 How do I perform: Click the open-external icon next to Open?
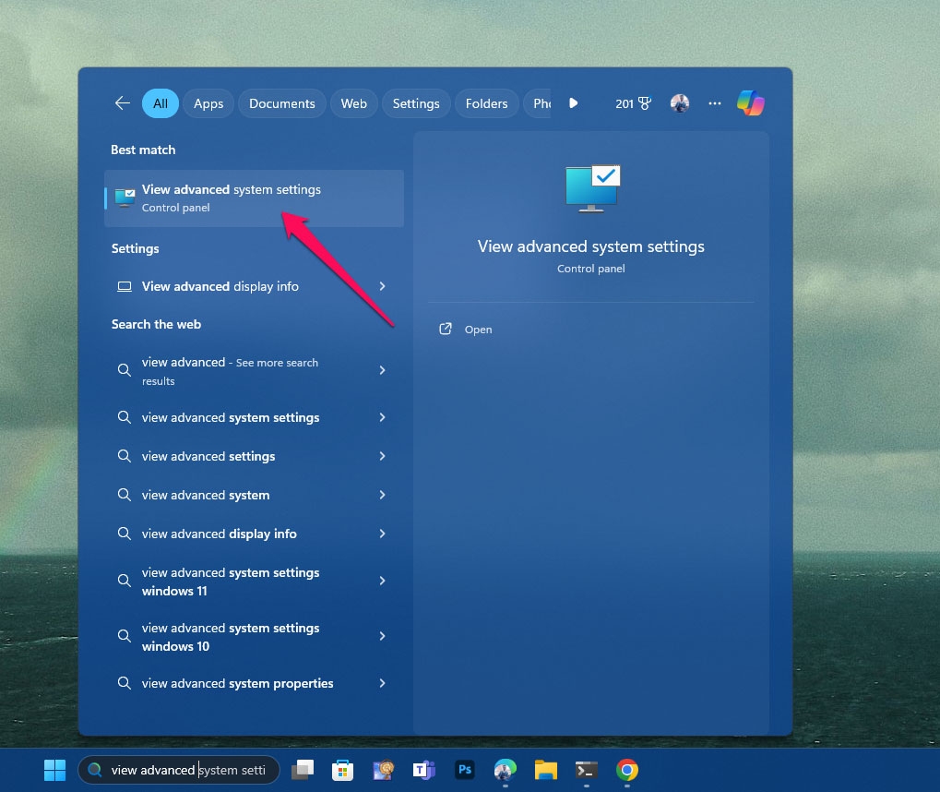[x=446, y=329]
